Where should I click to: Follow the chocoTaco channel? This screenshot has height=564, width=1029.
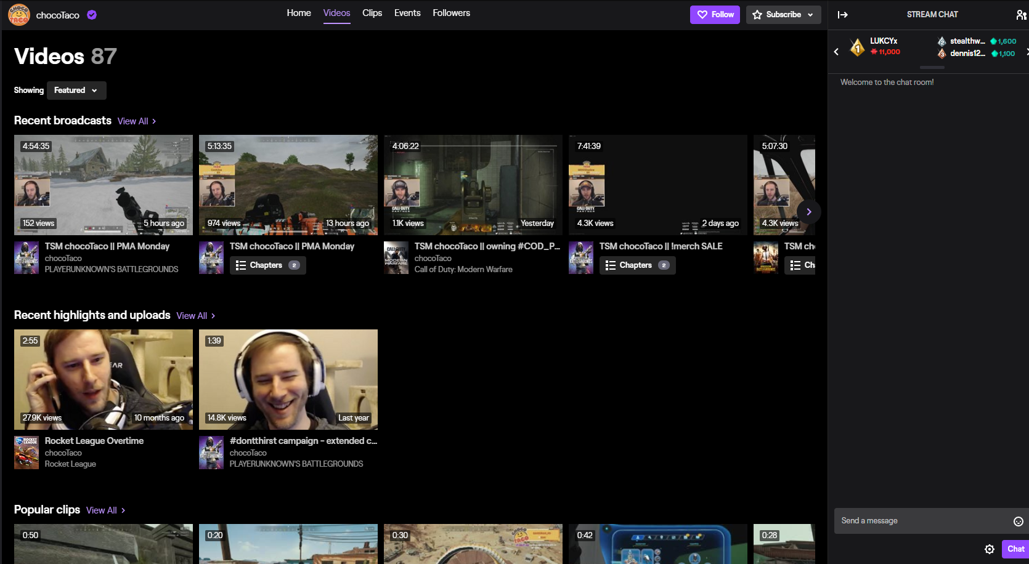(x=715, y=15)
